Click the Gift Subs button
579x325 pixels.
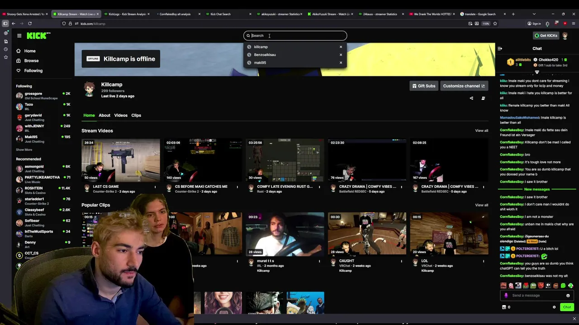pos(423,86)
